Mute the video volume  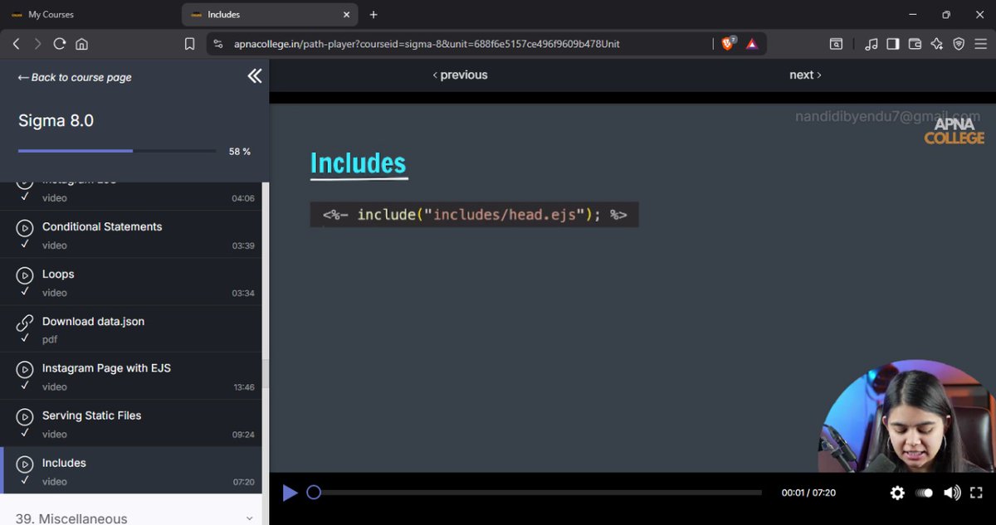952,493
